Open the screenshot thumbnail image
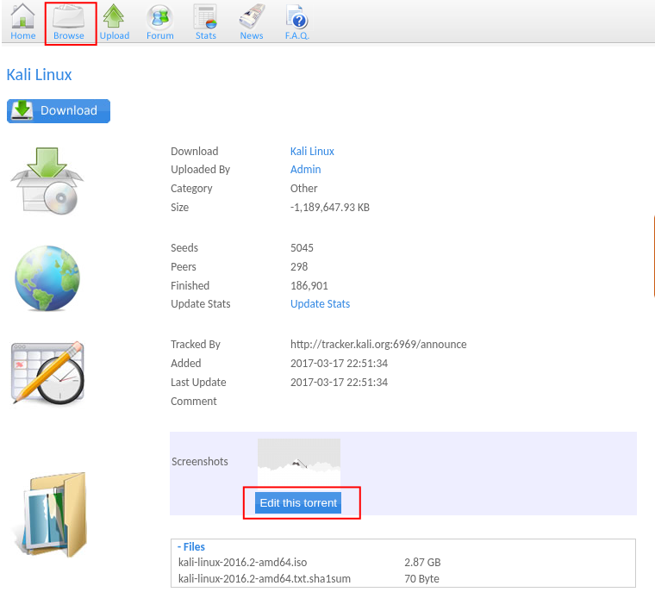This screenshot has height=592, width=655. click(x=299, y=463)
